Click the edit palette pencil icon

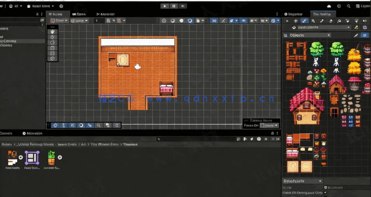click(x=355, y=35)
